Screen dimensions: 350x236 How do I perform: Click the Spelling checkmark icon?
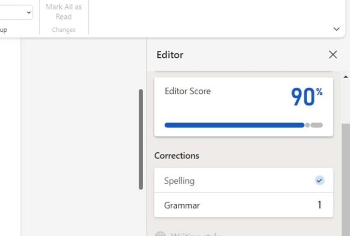(x=319, y=181)
